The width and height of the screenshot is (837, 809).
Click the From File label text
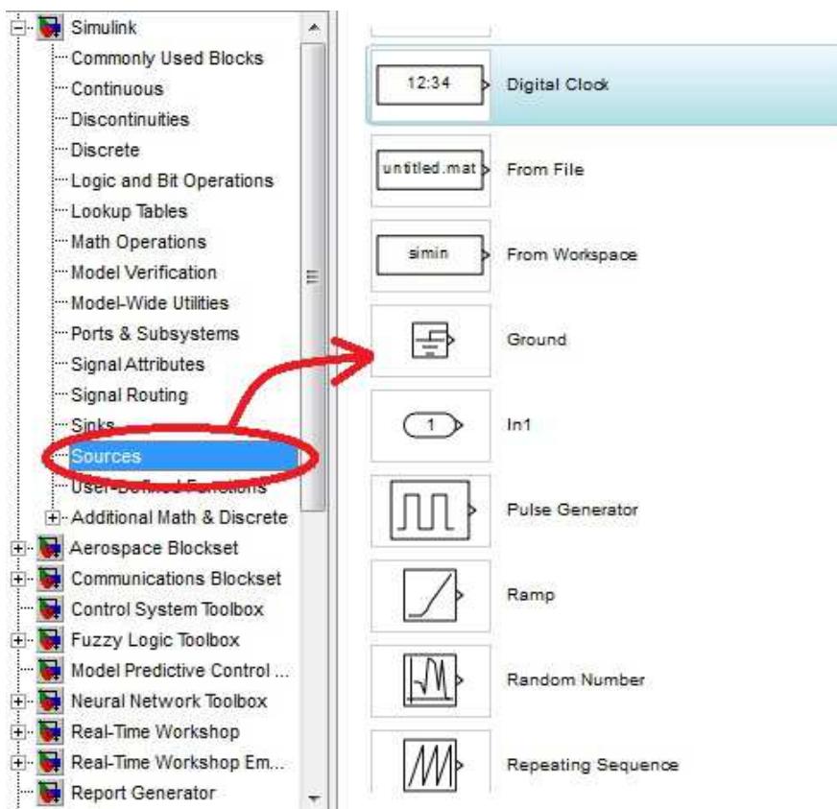point(545,170)
